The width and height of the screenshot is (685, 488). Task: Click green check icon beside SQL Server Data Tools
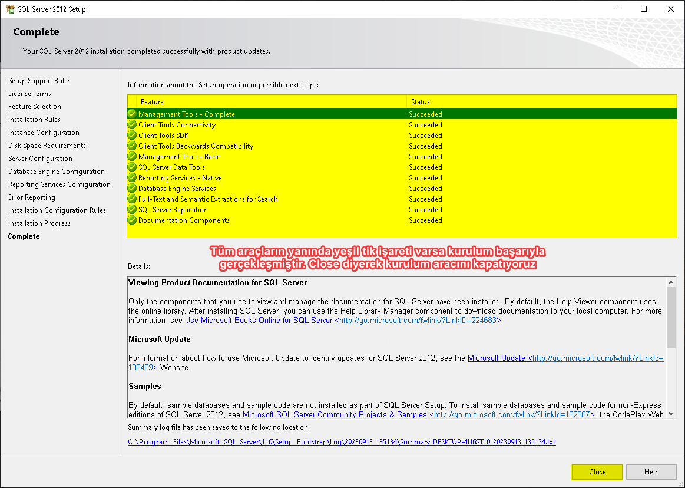click(132, 167)
